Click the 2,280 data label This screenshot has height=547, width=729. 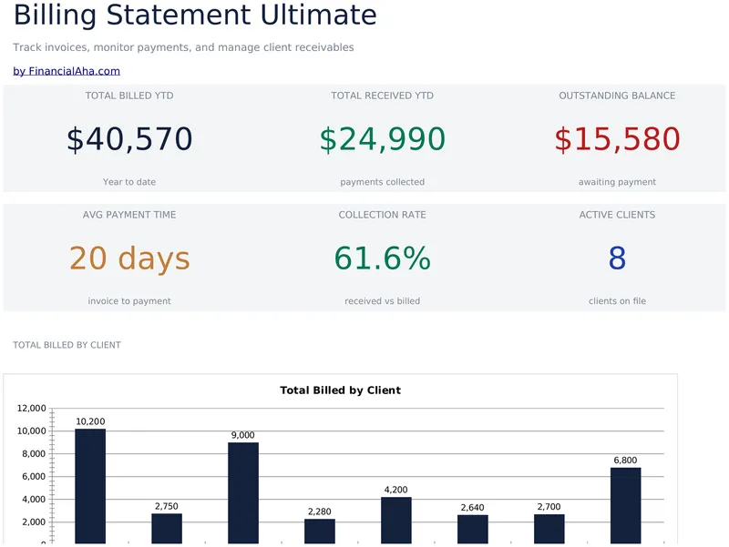320,512
